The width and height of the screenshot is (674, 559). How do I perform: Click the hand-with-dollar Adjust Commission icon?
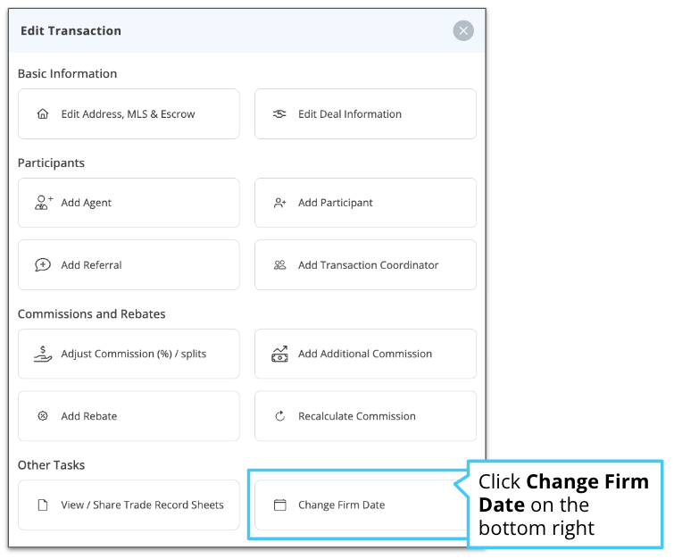pos(43,354)
